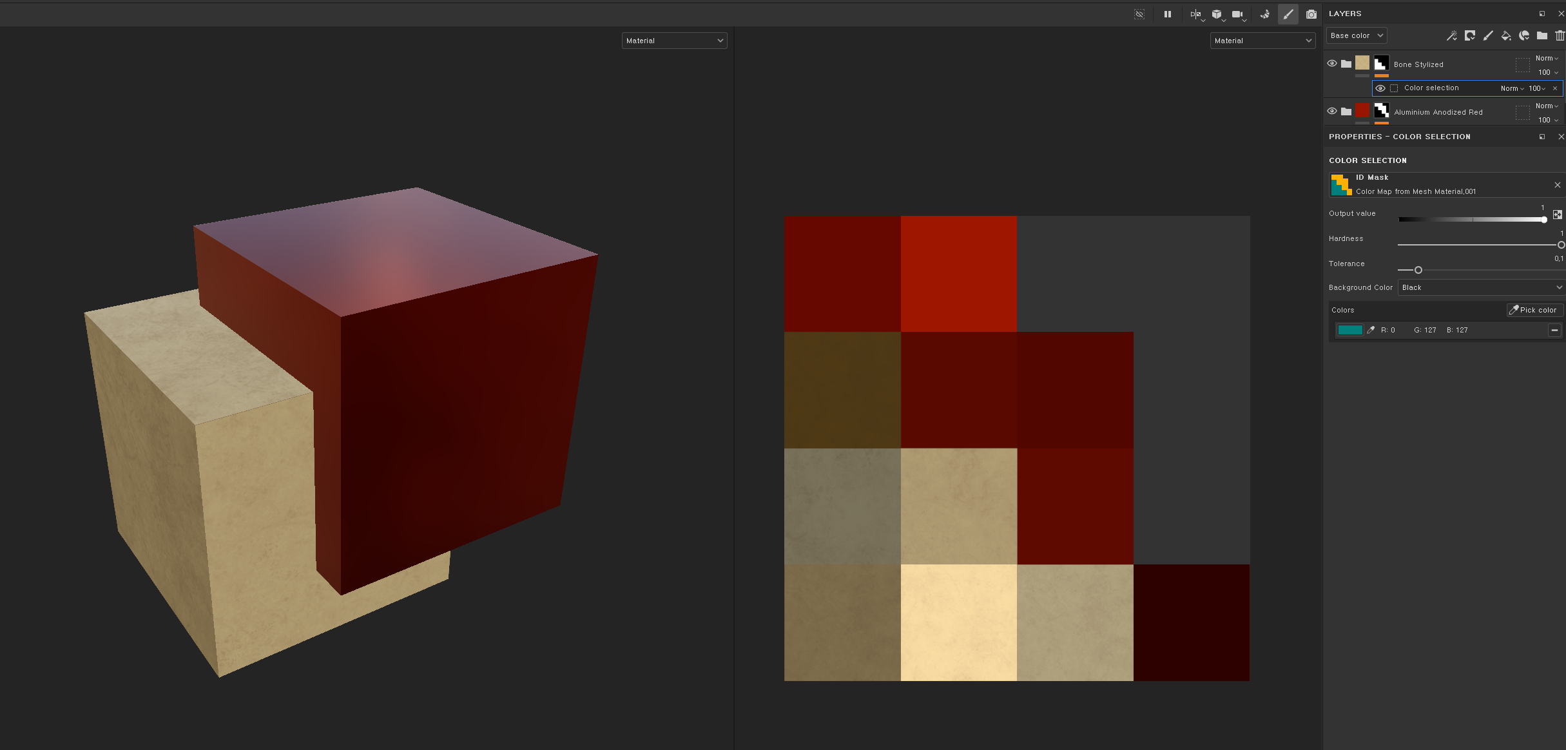Screen dimensions: 1566x750
Task: Select the Bone Stylized black-white mask thumbnail
Action: 1381,63
